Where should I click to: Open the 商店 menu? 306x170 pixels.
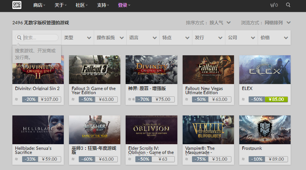pos(39,5)
